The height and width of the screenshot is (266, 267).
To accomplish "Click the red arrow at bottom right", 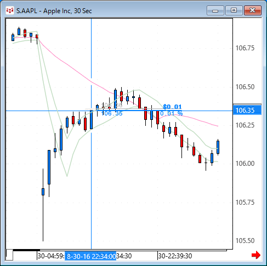I will (256, 255).
